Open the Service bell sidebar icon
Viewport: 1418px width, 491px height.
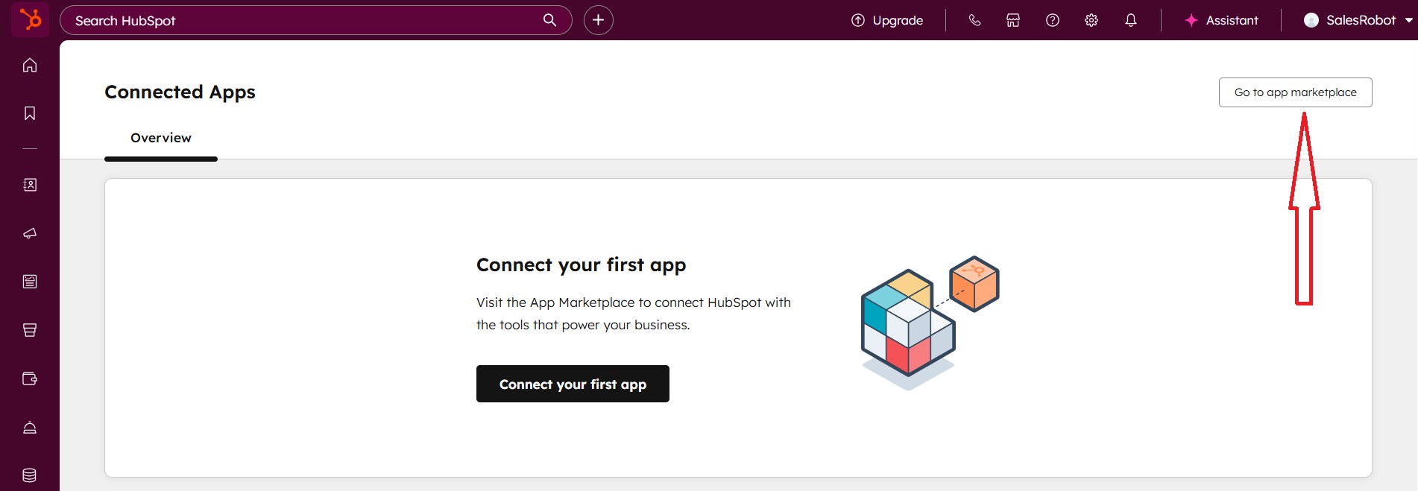click(x=30, y=426)
